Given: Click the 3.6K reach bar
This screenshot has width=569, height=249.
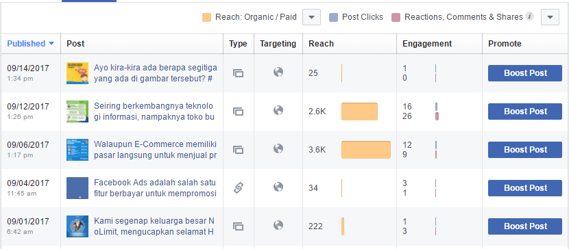Looking at the screenshot, I should point(366,150).
